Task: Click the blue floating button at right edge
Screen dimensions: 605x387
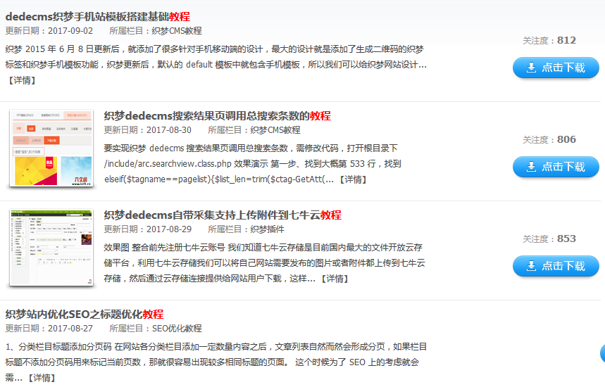Action: pos(601,354)
